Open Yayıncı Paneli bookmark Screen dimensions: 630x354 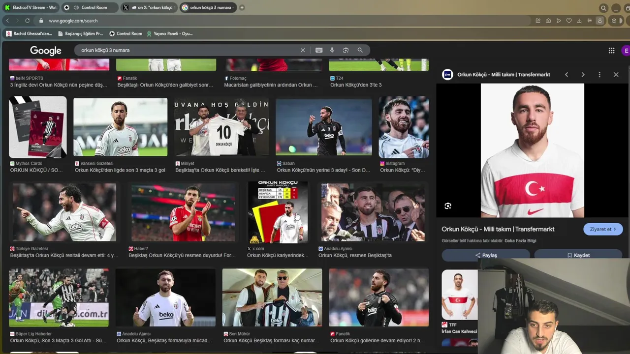[169, 33]
